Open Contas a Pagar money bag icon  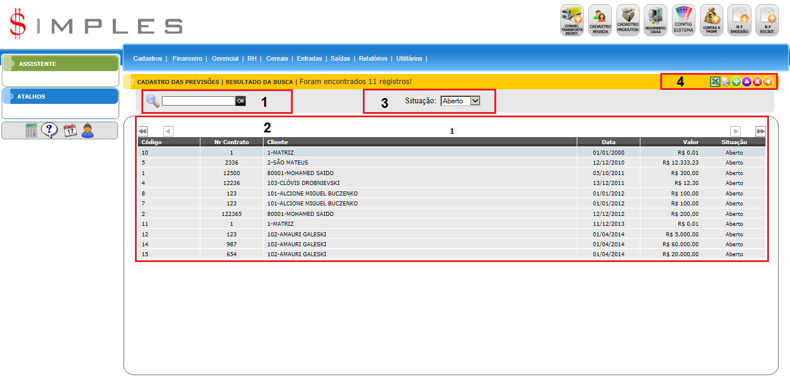pyautogui.click(x=711, y=20)
